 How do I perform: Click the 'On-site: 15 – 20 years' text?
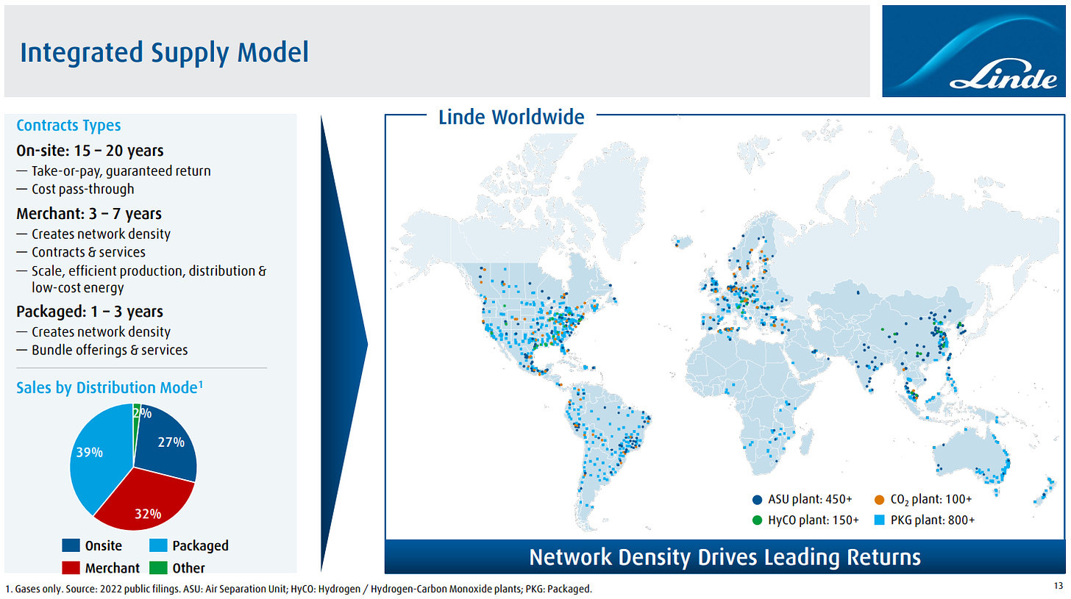[x=90, y=151]
